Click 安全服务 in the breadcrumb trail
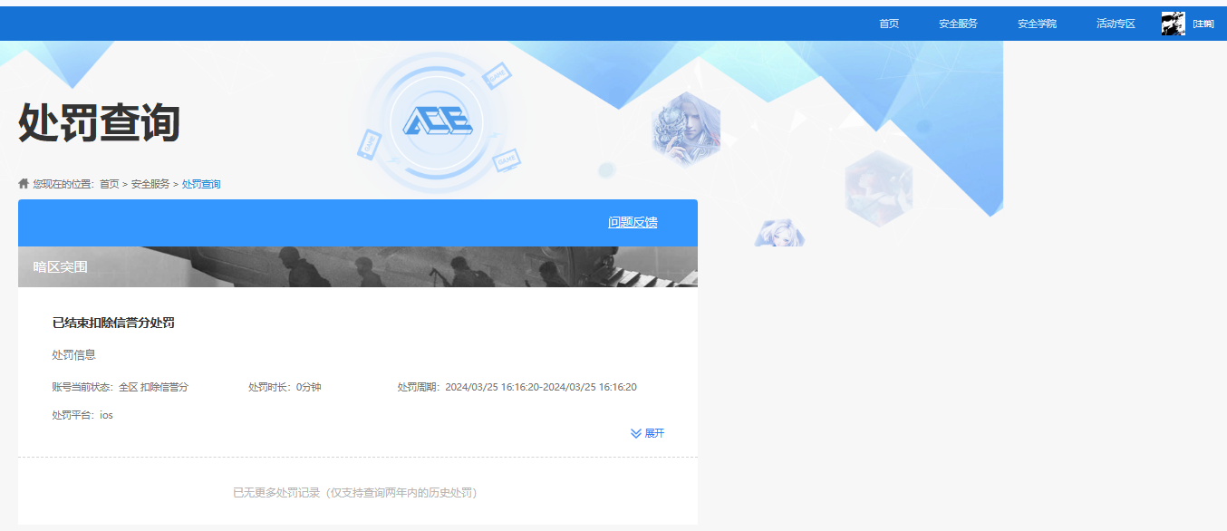Viewport: 1227px width, 531px height. click(150, 184)
